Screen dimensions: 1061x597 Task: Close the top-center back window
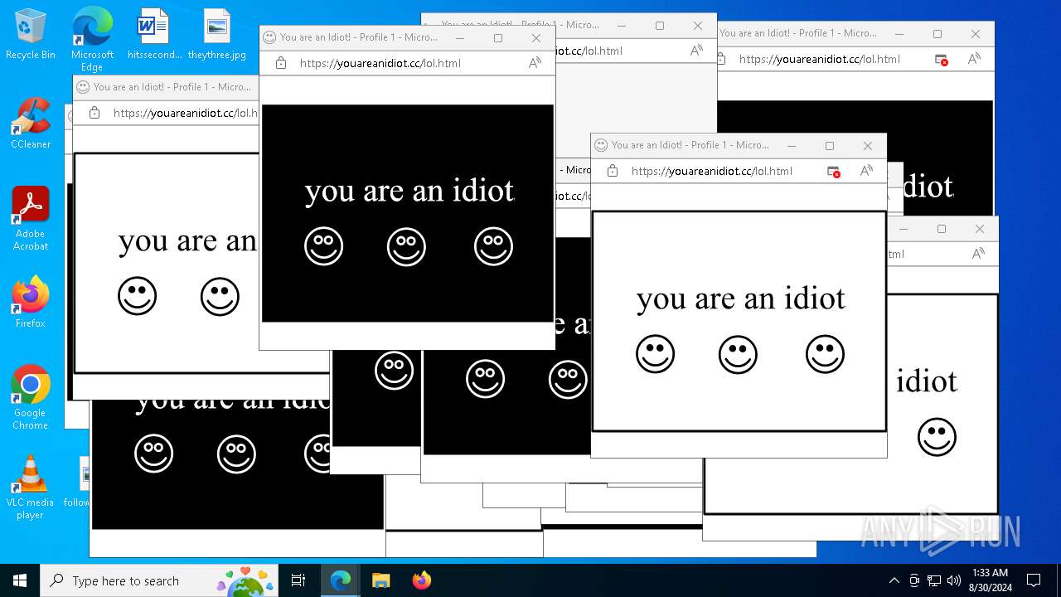(x=698, y=26)
